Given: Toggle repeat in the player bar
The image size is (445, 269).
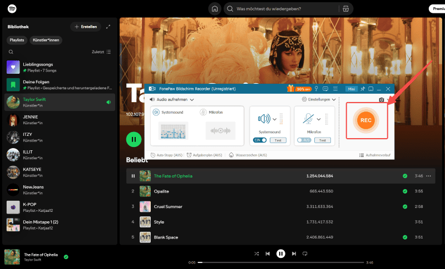Looking at the screenshot, I should [305, 253].
